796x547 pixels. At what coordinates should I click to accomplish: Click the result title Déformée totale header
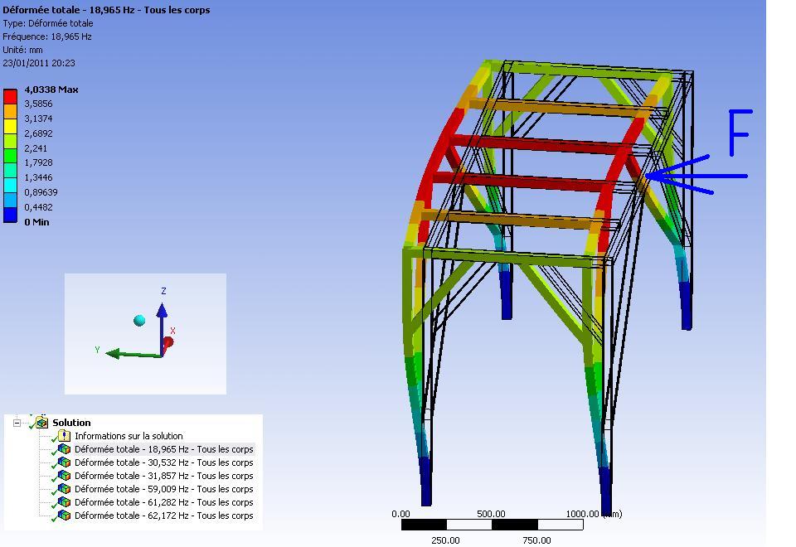(x=106, y=10)
